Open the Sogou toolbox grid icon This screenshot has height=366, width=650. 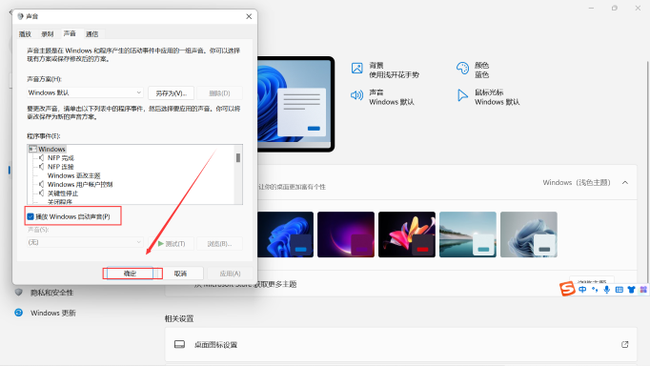(643, 290)
